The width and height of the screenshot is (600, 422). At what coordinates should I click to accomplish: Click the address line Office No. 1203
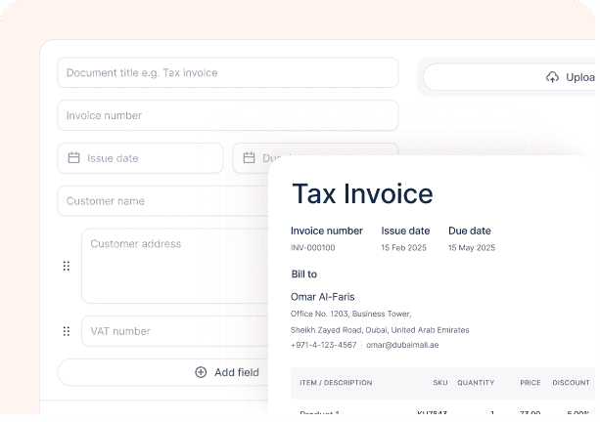click(350, 314)
